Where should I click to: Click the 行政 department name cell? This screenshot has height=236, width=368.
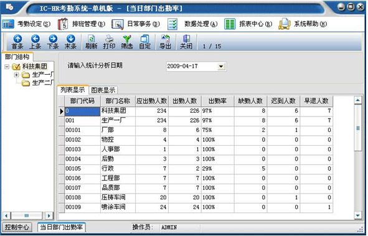coord(118,169)
